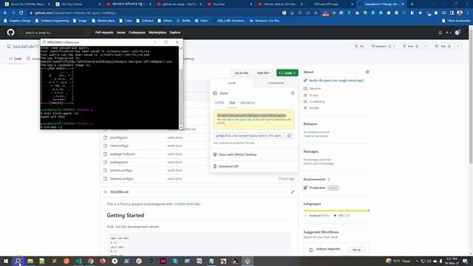Expand the Add file dropdown
473x266 pixels.
264,73
